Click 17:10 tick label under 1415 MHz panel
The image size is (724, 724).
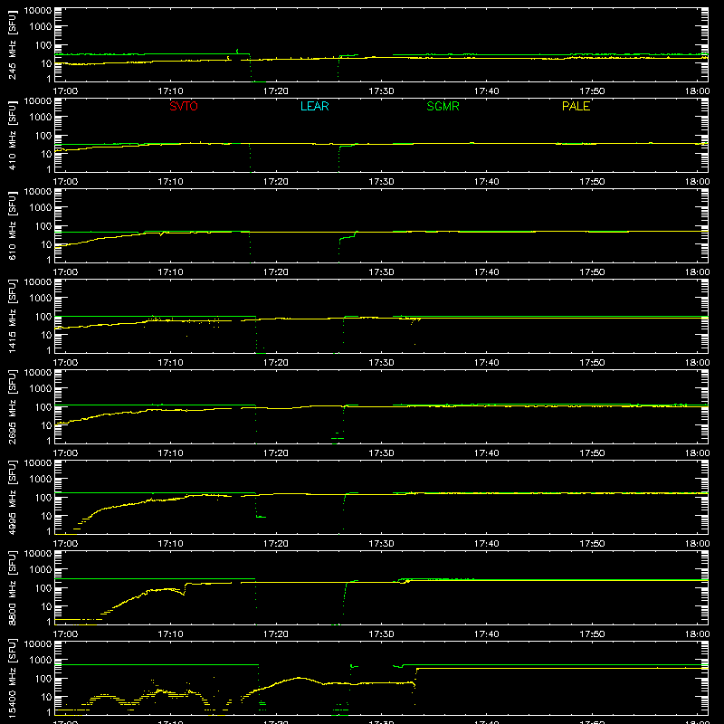170,363
